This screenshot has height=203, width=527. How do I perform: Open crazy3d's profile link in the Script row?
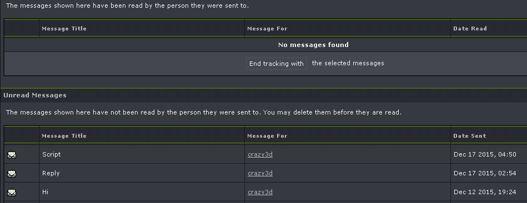(260, 154)
